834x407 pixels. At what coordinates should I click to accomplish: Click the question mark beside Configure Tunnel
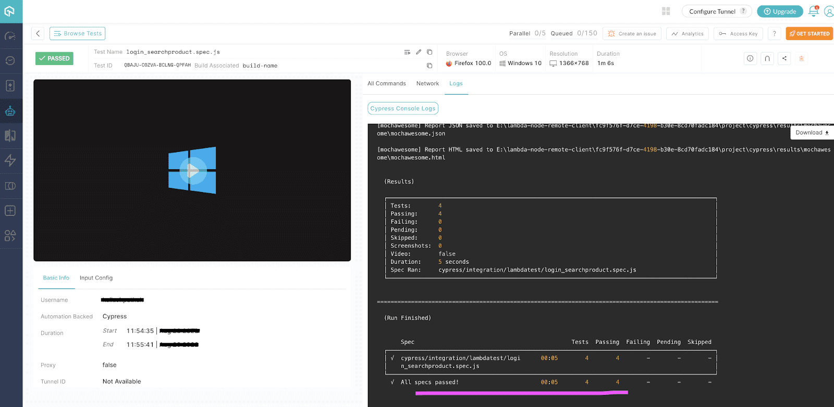pos(743,11)
